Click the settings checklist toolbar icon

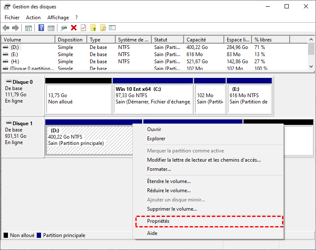click(112, 28)
